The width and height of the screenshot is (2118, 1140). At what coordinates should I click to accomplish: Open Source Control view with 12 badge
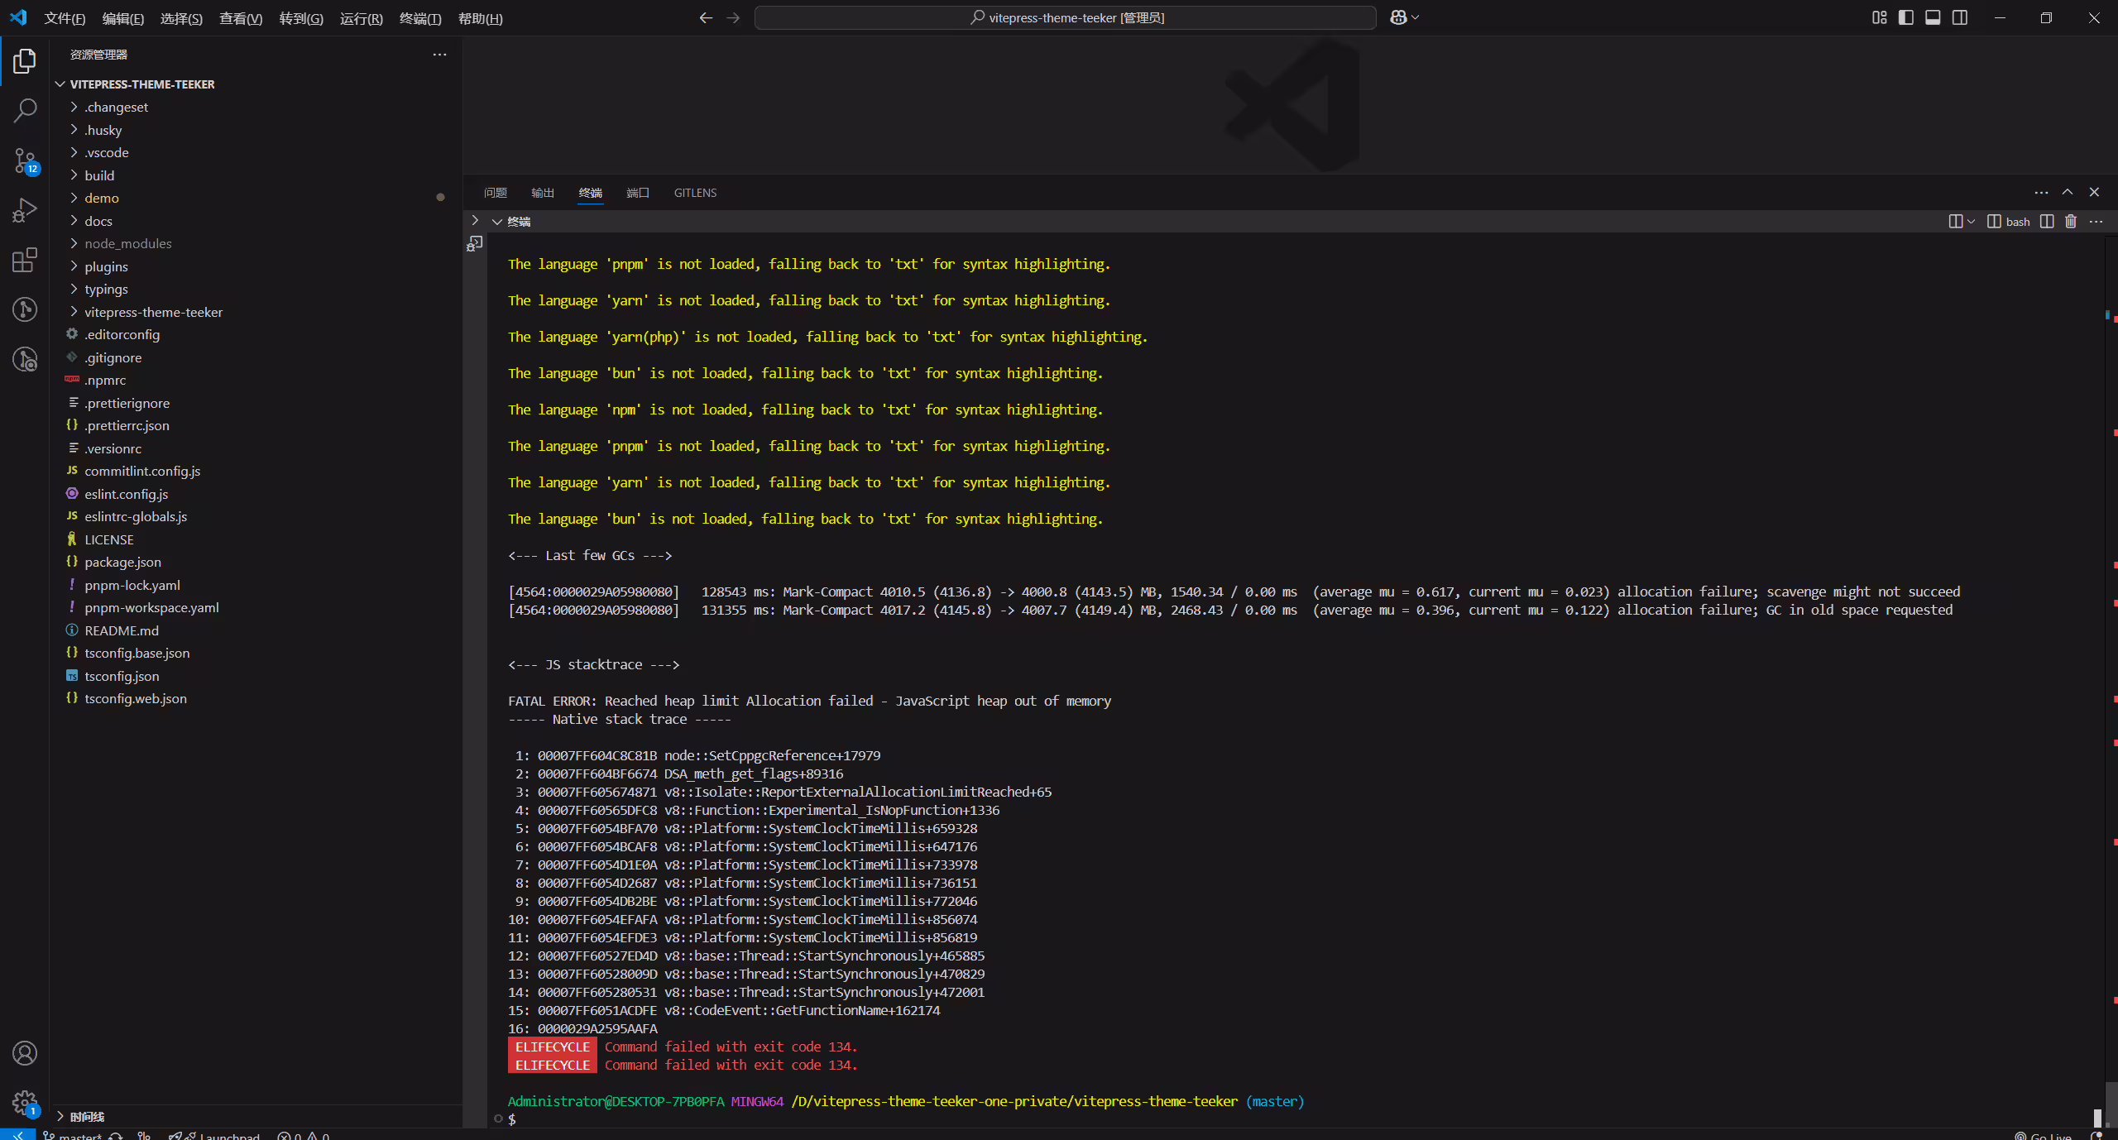tap(25, 160)
